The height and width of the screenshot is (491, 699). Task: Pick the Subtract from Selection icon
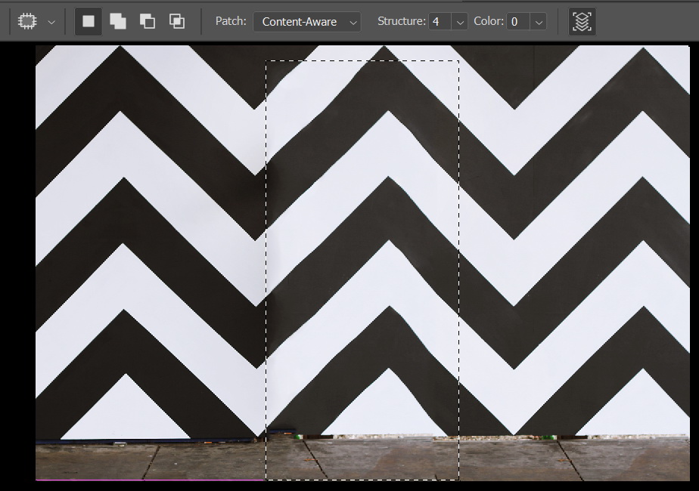tap(148, 21)
